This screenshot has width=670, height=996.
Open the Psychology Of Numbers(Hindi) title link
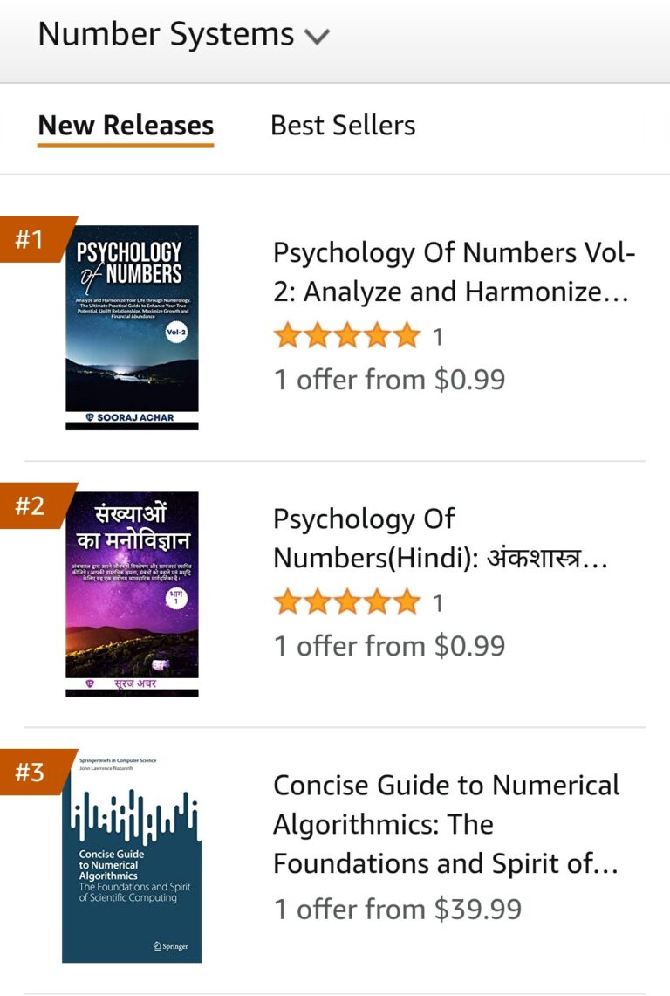441,538
